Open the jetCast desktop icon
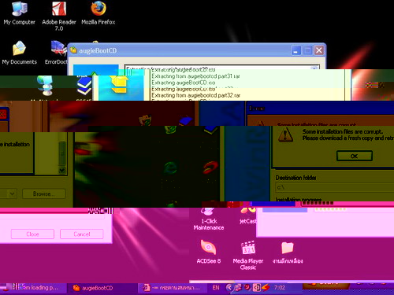394x295 pixels. click(x=248, y=216)
